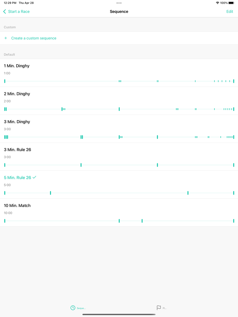This screenshot has height=317, width=238.
Task: Tap the 1:00 duration under 1 Min. Dinghy
Action: tap(7, 73)
